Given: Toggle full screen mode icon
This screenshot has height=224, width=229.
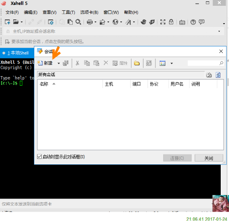Looking at the screenshot, I should click(163, 22).
